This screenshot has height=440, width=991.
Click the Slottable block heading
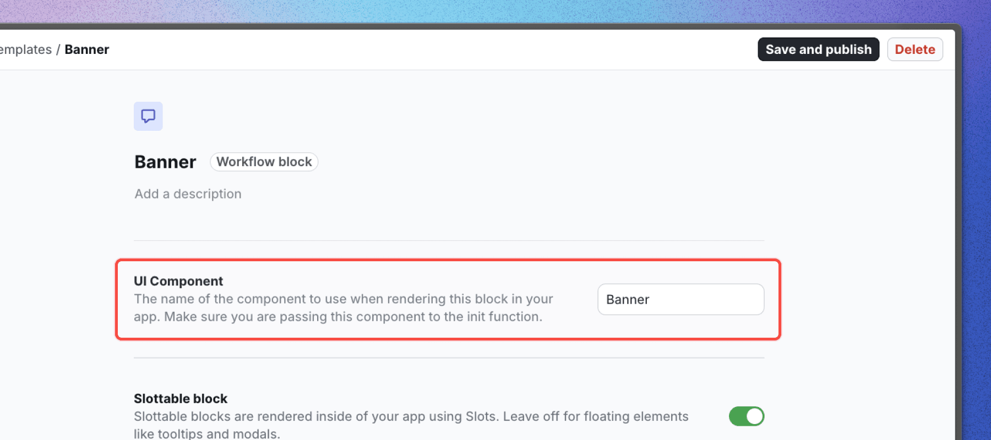tap(181, 399)
